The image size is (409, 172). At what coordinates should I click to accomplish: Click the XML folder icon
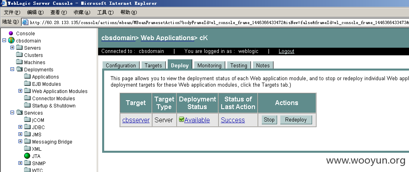tap(27, 149)
